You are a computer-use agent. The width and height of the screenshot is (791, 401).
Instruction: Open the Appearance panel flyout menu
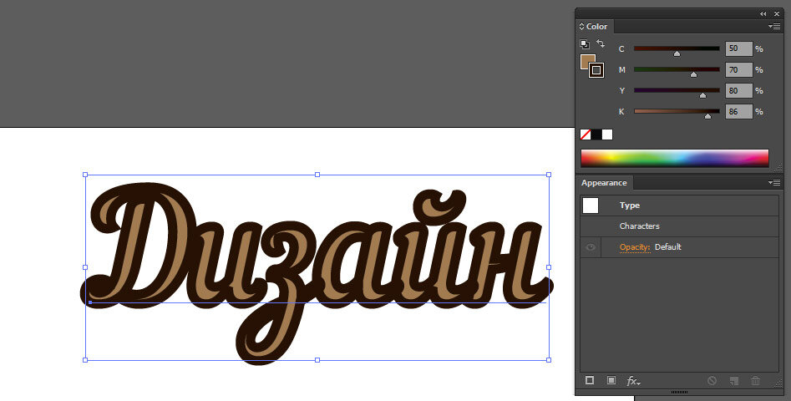pos(774,183)
